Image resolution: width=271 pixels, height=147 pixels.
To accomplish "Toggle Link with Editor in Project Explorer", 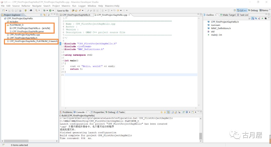I will [x=44, y=15].
